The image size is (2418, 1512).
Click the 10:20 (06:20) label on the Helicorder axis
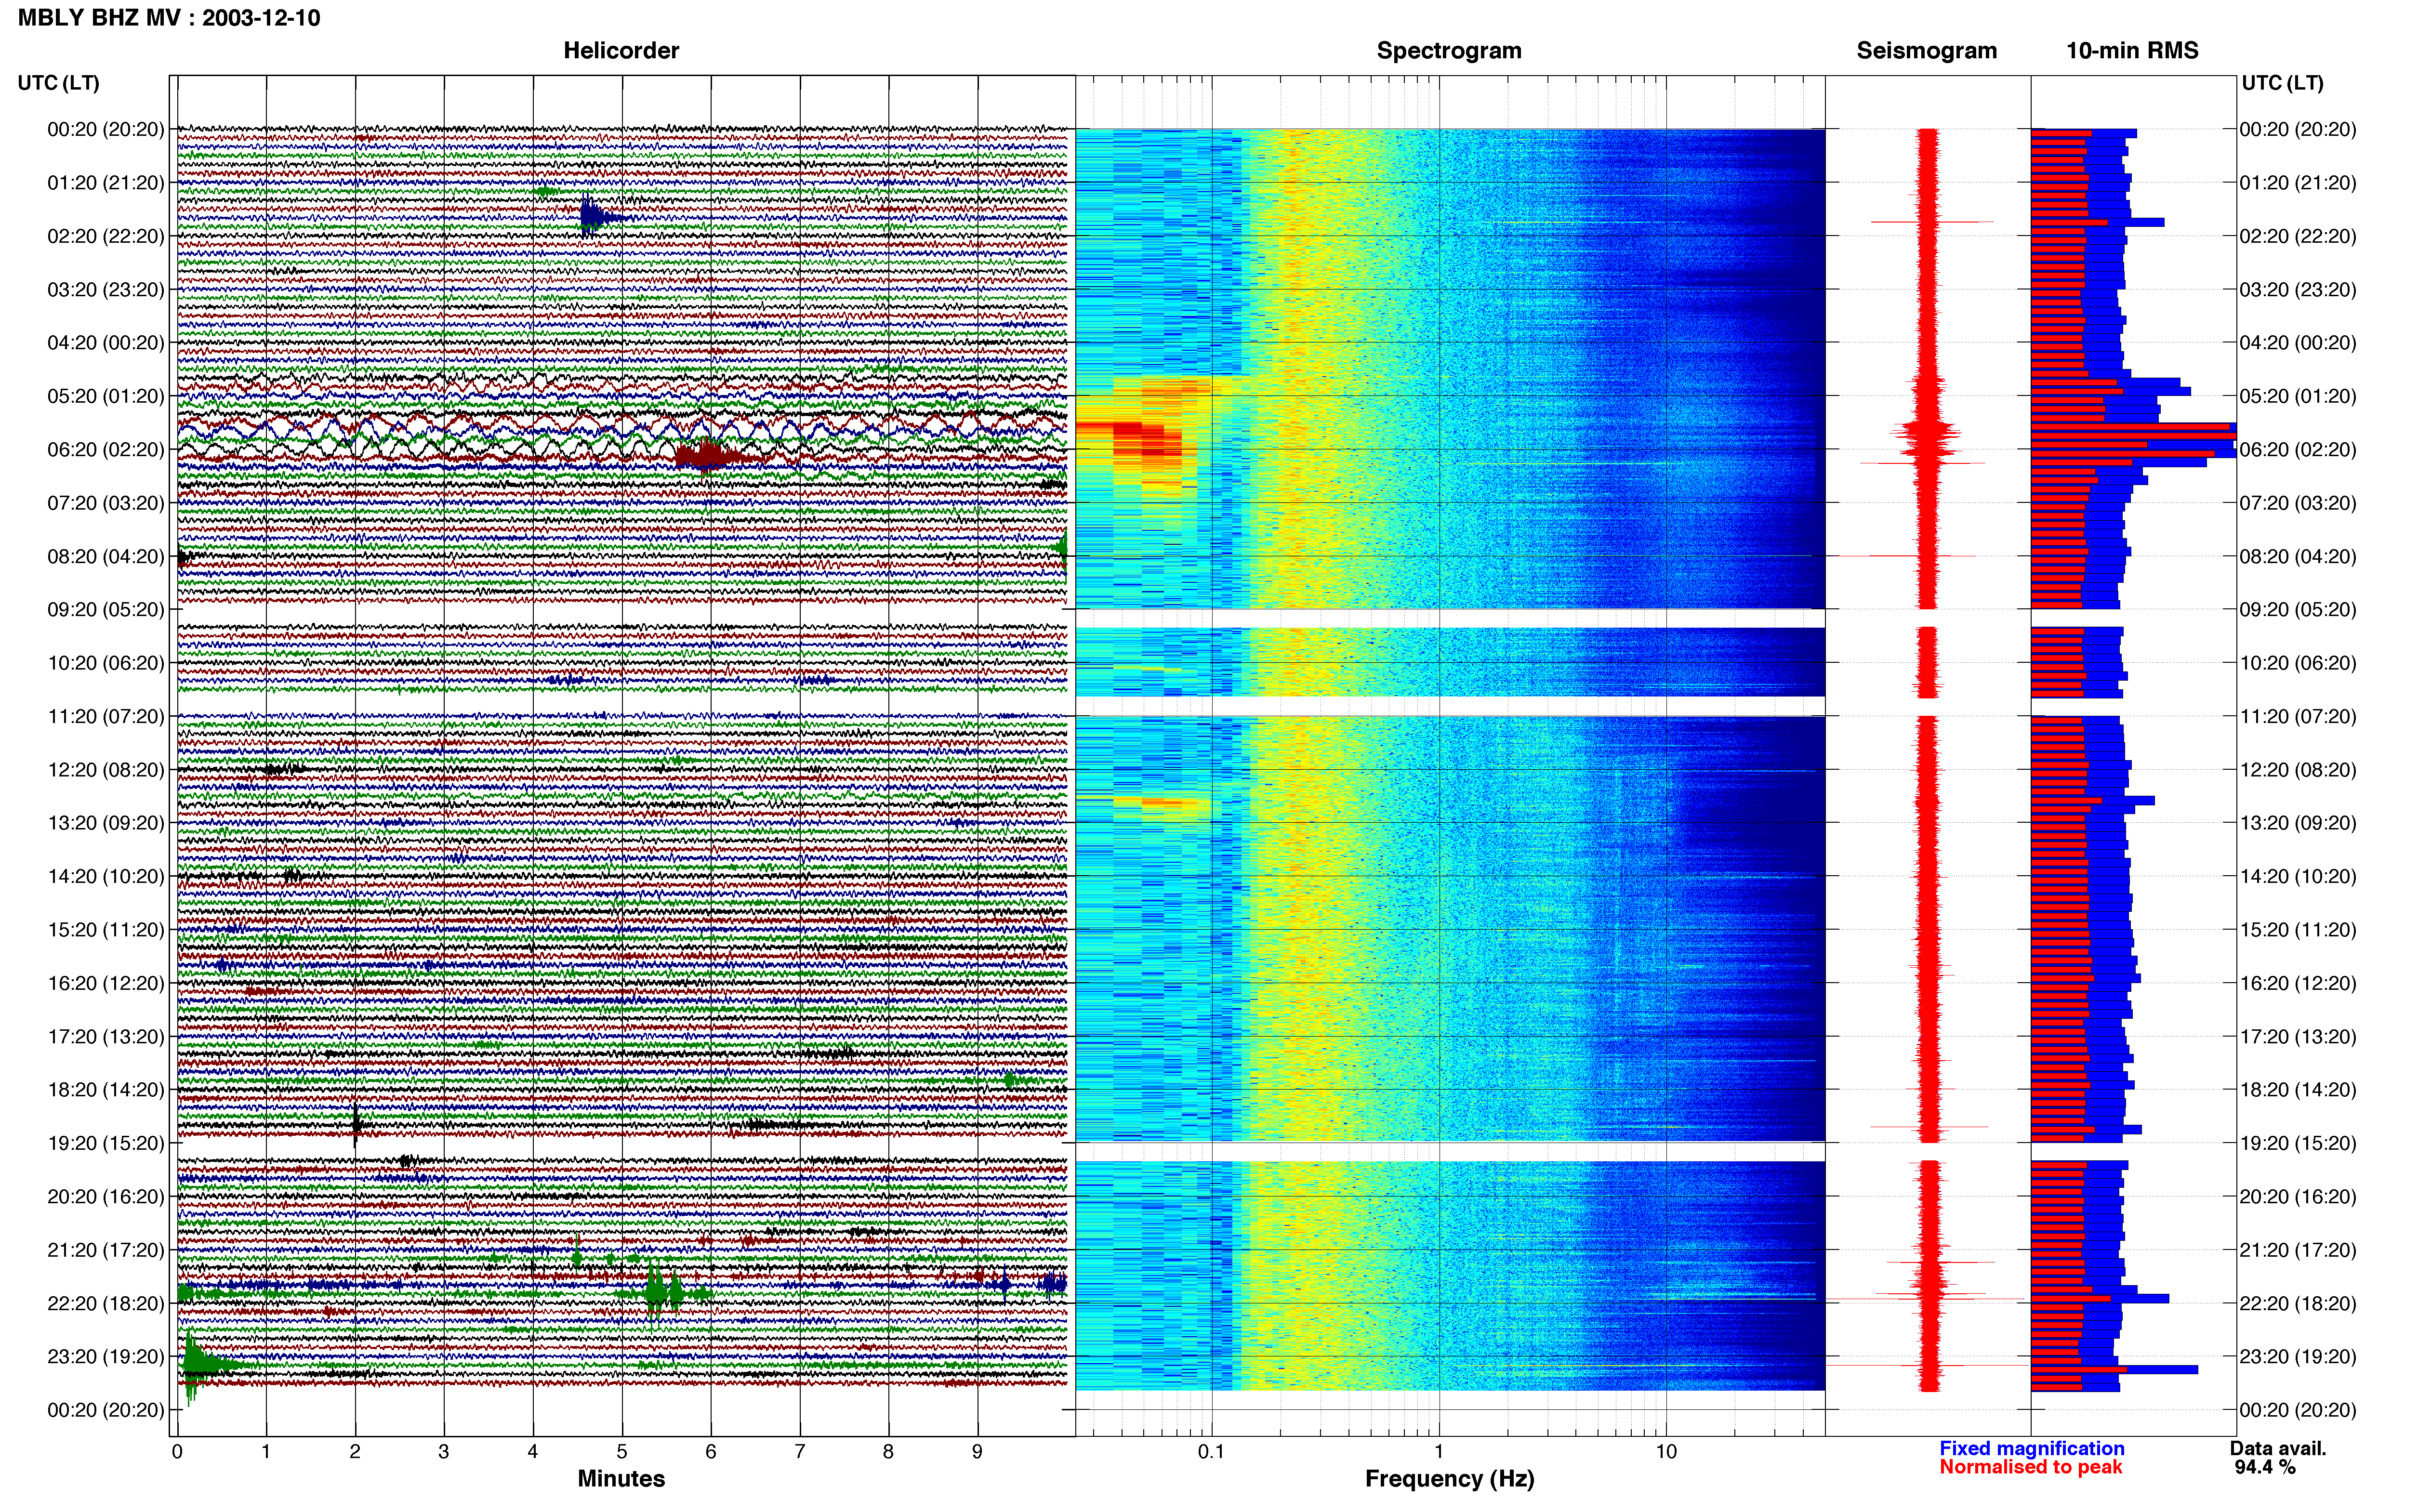tap(106, 663)
